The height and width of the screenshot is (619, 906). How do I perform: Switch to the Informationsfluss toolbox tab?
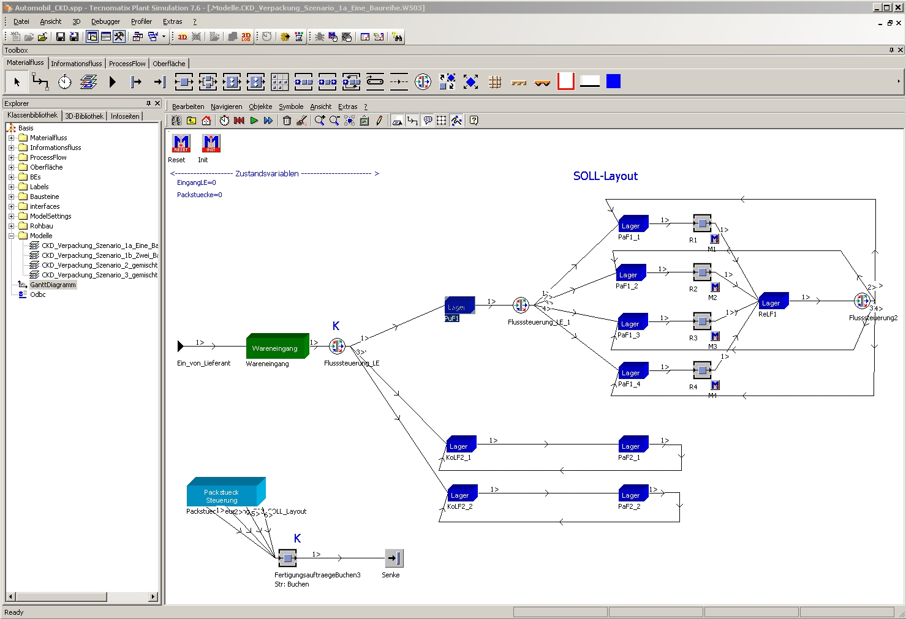(76, 64)
